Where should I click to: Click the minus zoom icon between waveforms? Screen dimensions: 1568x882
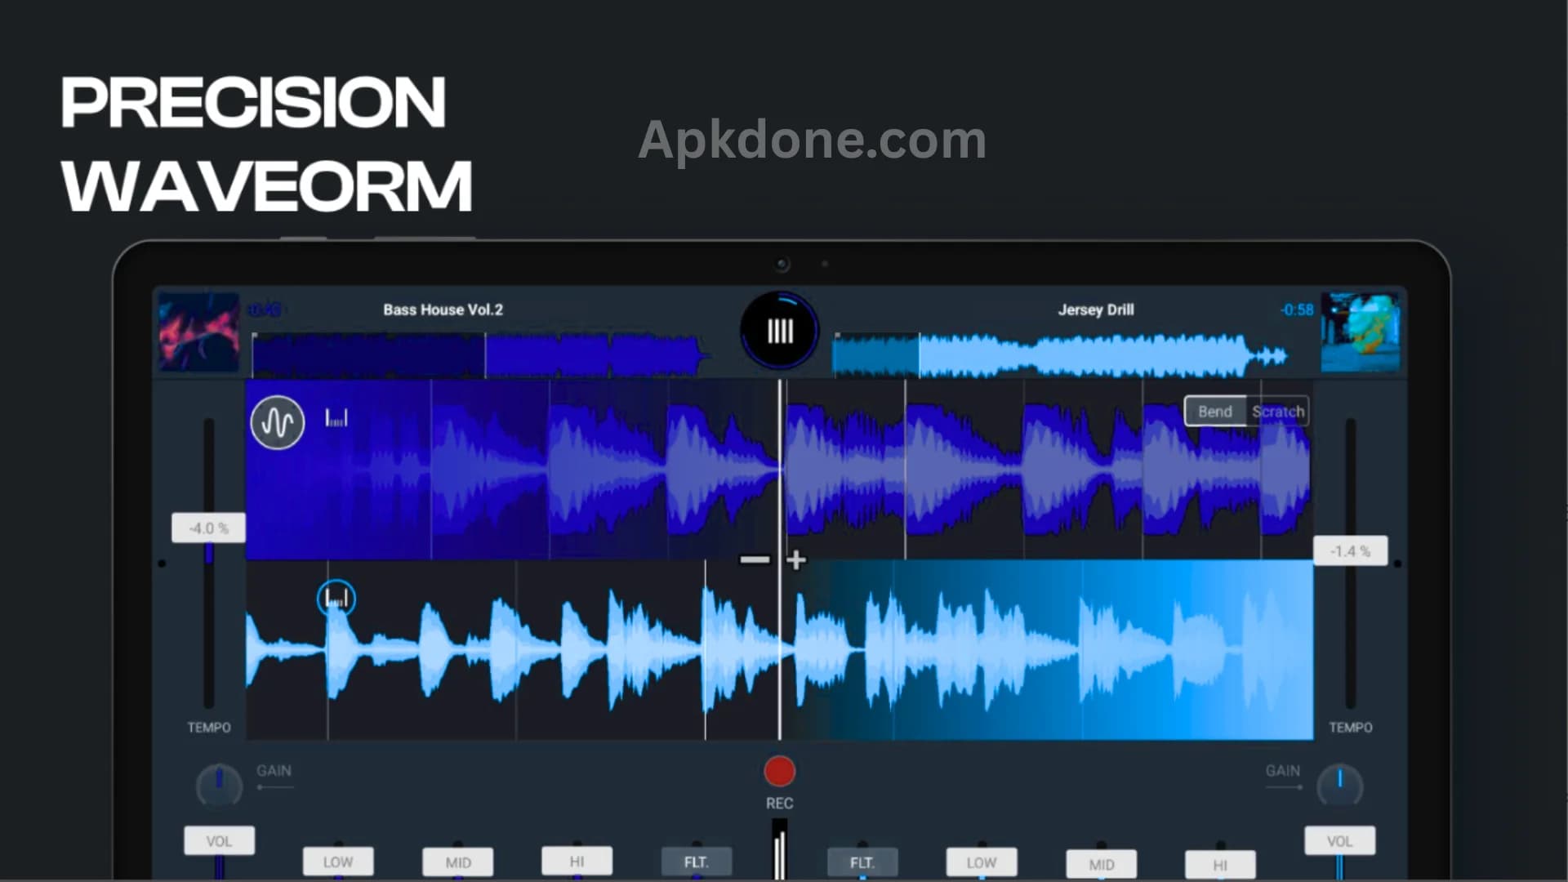coord(755,559)
